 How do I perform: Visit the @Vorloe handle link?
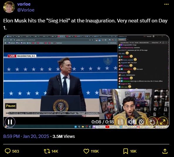click(26, 10)
